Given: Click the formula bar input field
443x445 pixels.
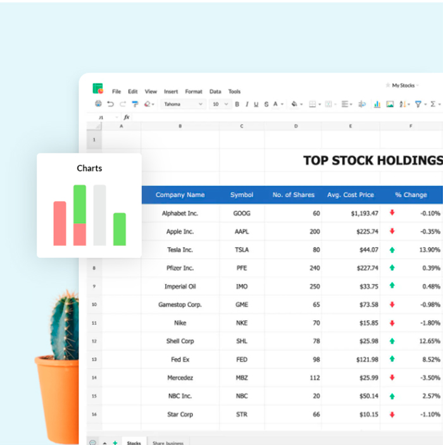Looking at the screenshot, I should [x=287, y=117].
